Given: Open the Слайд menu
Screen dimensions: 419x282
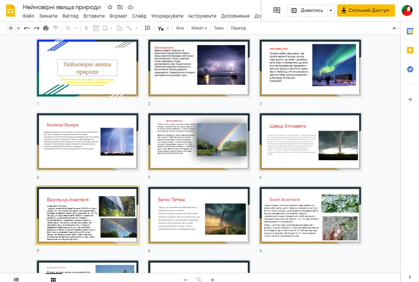Looking at the screenshot, I should pyautogui.click(x=139, y=16).
